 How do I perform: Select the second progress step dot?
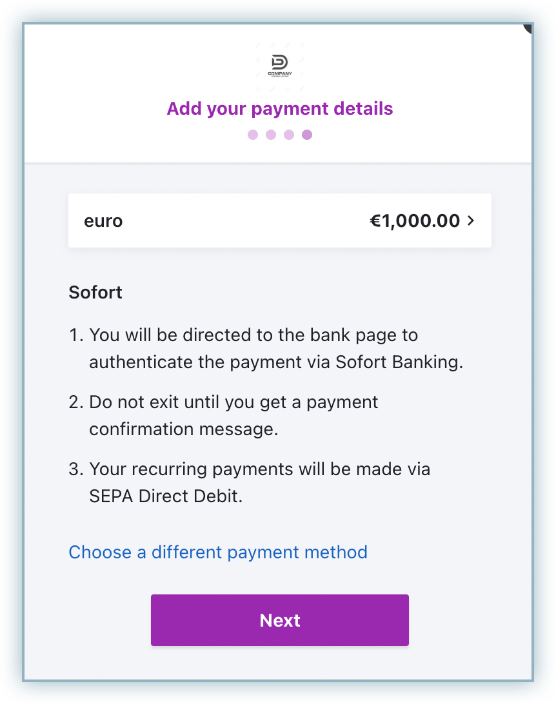pyautogui.click(x=271, y=135)
